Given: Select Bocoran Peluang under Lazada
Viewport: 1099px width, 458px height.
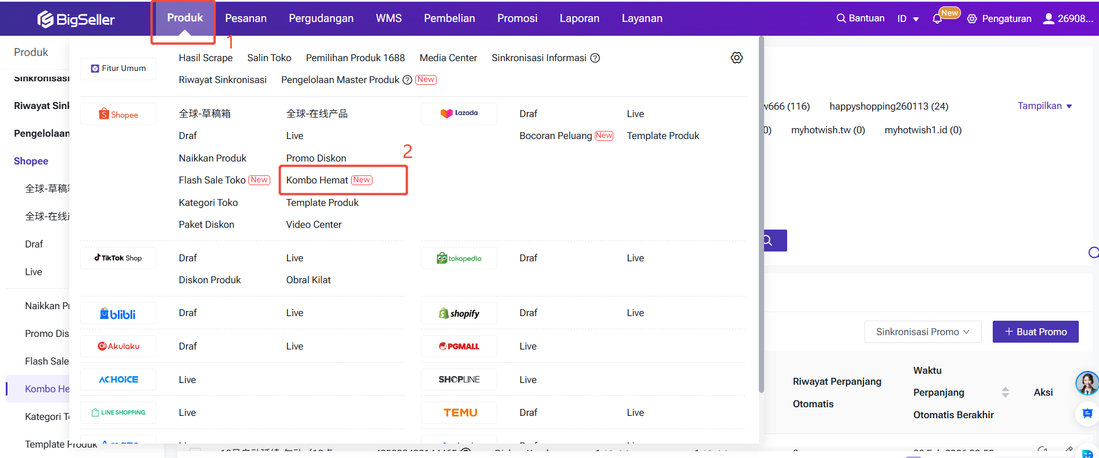Looking at the screenshot, I should click(555, 136).
